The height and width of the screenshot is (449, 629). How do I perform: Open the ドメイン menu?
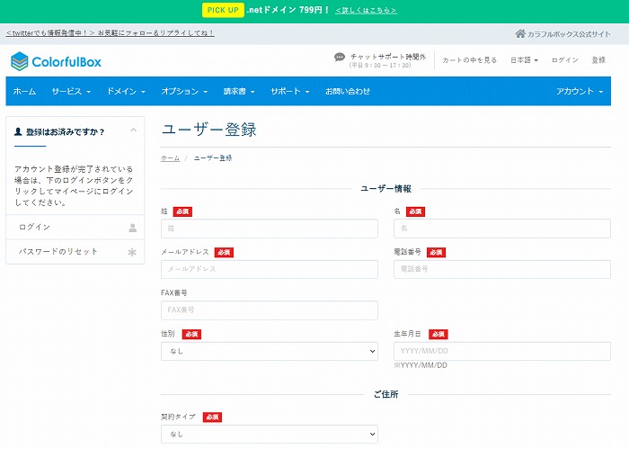click(x=126, y=92)
